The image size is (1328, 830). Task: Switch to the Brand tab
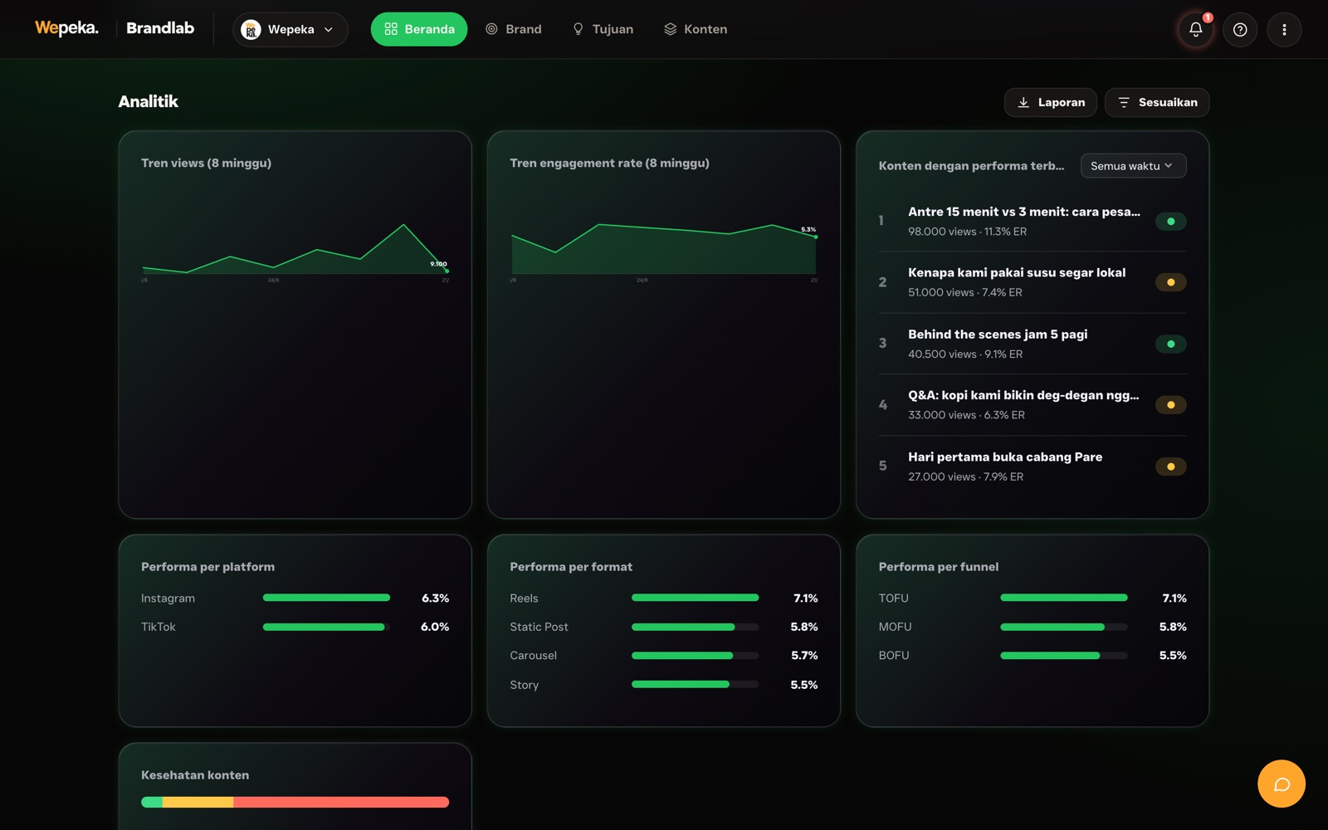point(514,29)
